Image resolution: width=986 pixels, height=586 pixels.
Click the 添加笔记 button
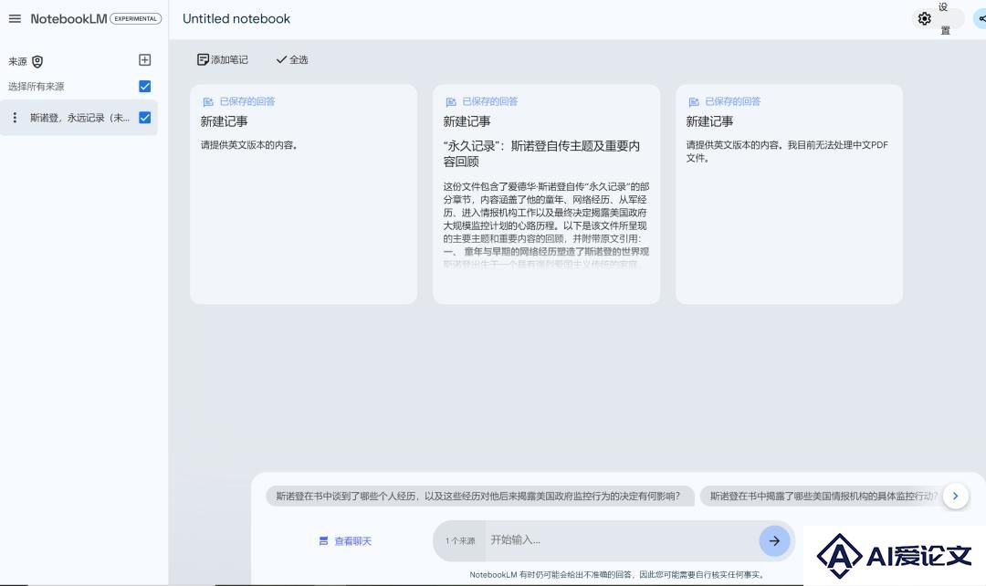pos(223,59)
